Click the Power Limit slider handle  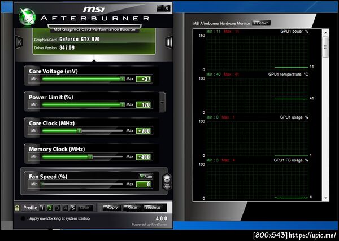click(x=123, y=105)
